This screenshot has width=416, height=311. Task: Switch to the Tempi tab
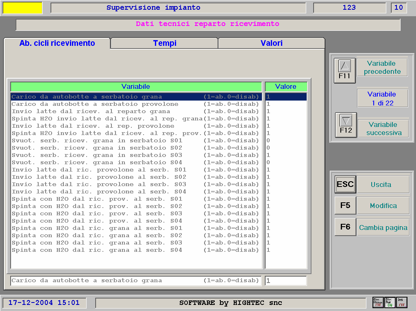[x=165, y=43]
